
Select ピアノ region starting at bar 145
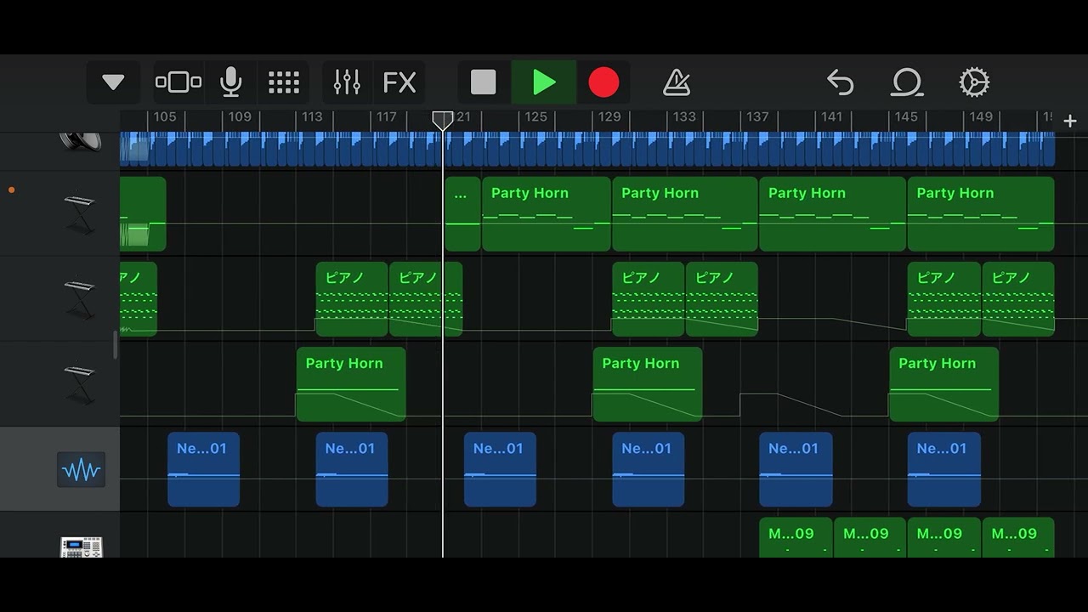(x=944, y=299)
